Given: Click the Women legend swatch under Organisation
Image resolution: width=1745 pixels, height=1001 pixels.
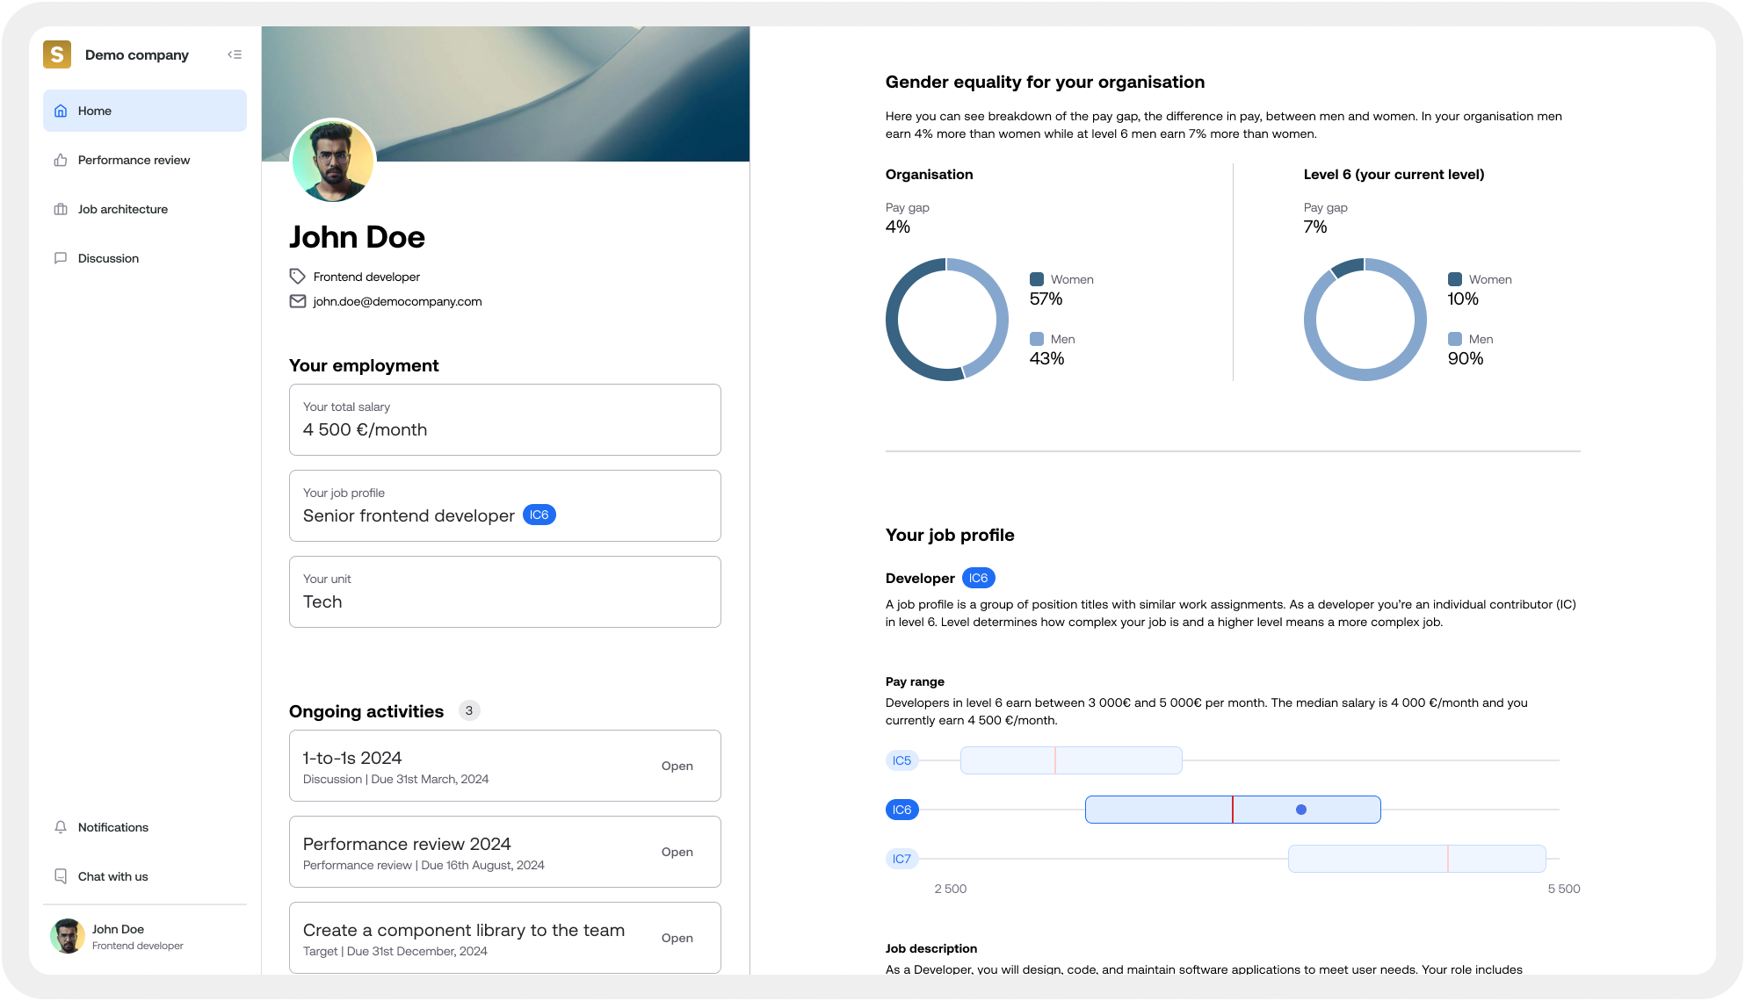Looking at the screenshot, I should coord(1037,279).
